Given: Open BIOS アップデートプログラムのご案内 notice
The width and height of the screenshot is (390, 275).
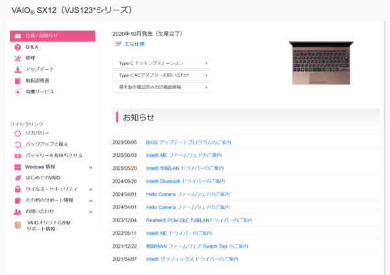Looking at the screenshot, I should point(188,142).
